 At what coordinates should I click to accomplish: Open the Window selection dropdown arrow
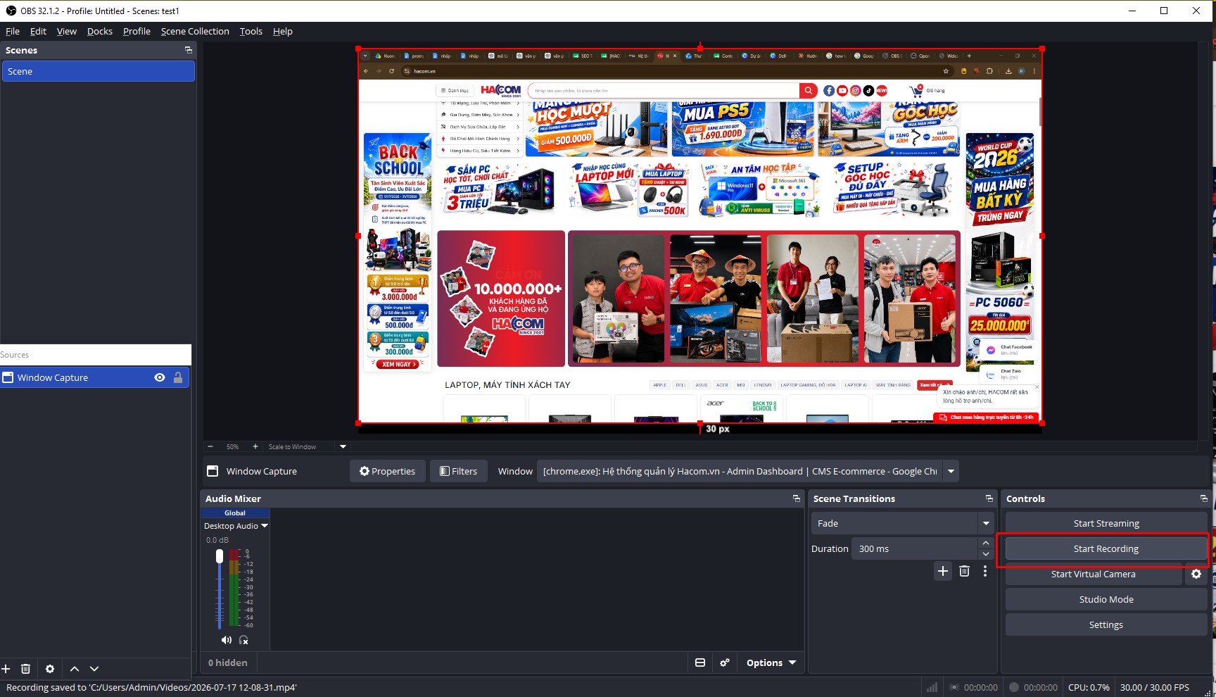(951, 471)
